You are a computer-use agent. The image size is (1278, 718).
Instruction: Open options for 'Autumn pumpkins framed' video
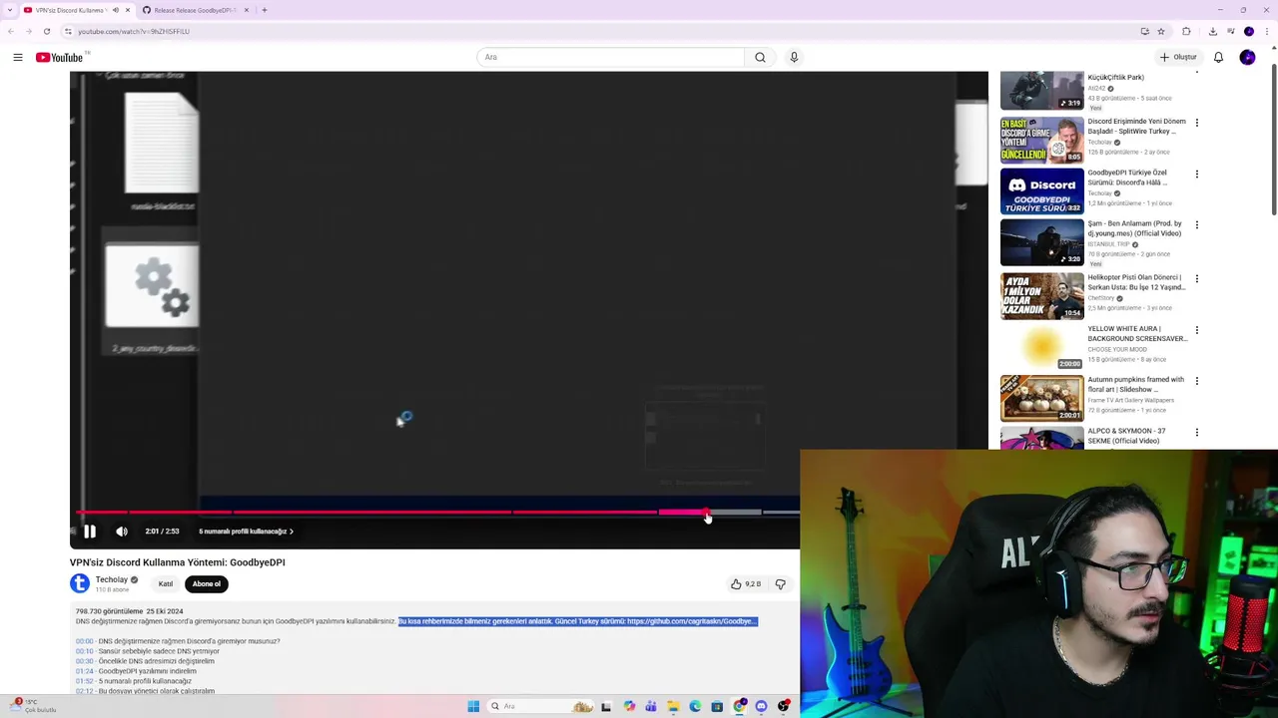1197,380
